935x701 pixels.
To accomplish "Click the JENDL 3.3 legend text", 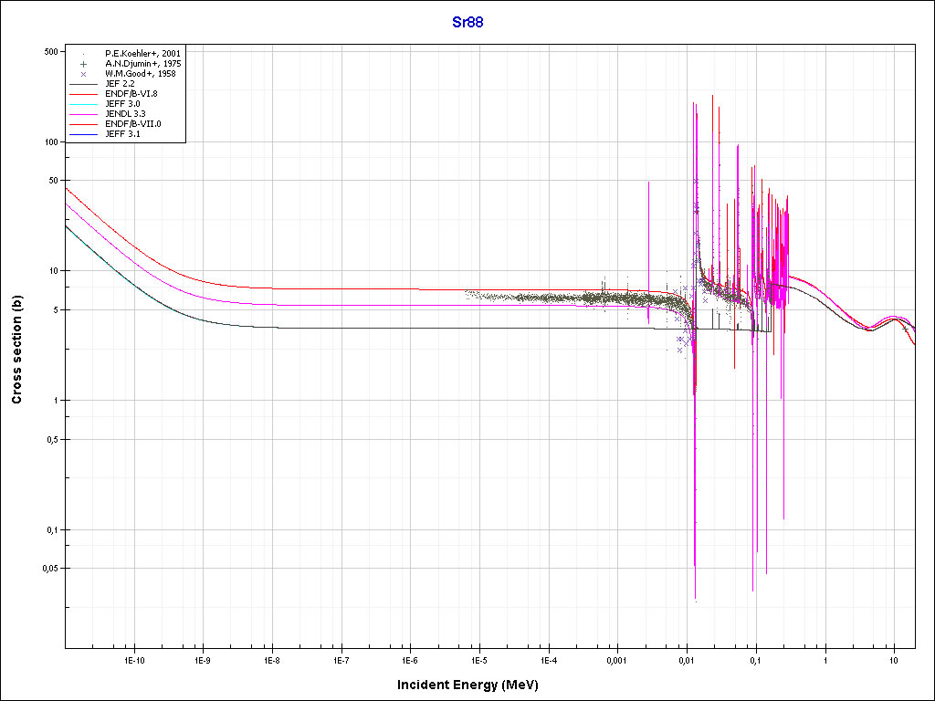I will (x=126, y=114).
